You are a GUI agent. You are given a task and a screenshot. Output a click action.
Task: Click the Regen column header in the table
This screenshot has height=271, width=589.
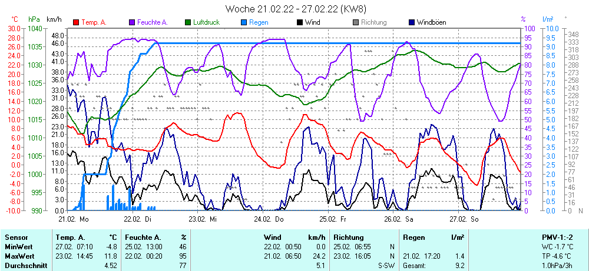413,237
